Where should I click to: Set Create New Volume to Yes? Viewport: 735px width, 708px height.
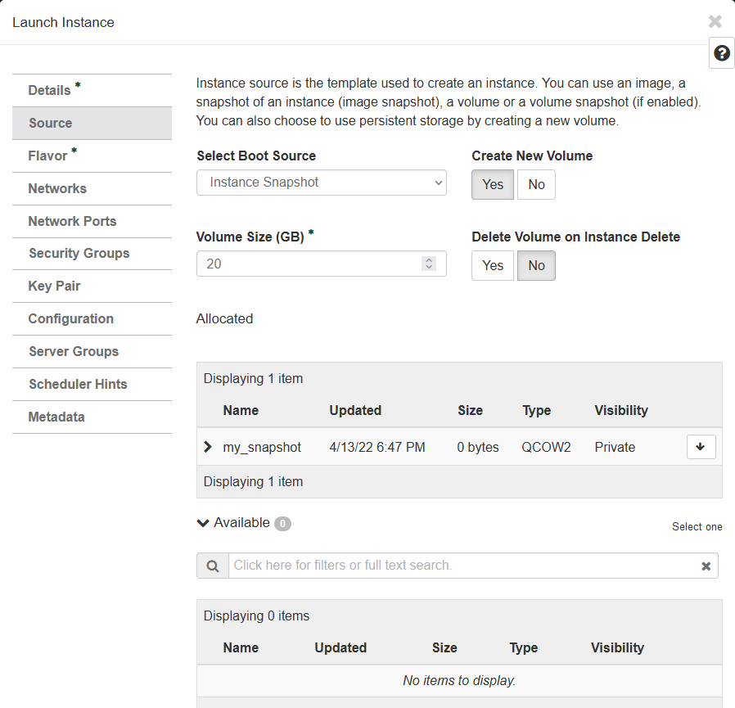point(493,185)
